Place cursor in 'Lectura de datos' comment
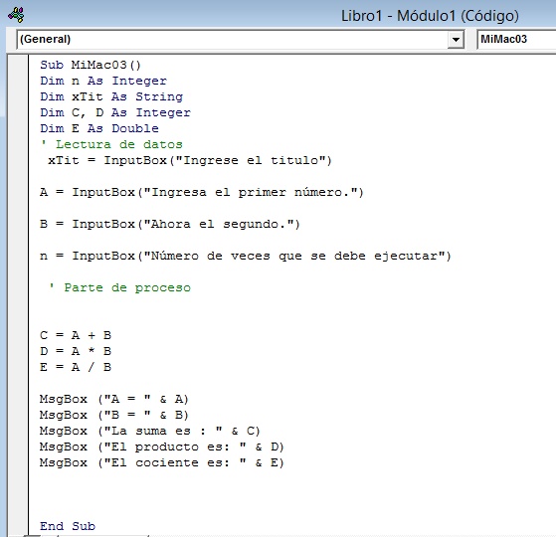Screen dimensions: 556x537 [111, 144]
